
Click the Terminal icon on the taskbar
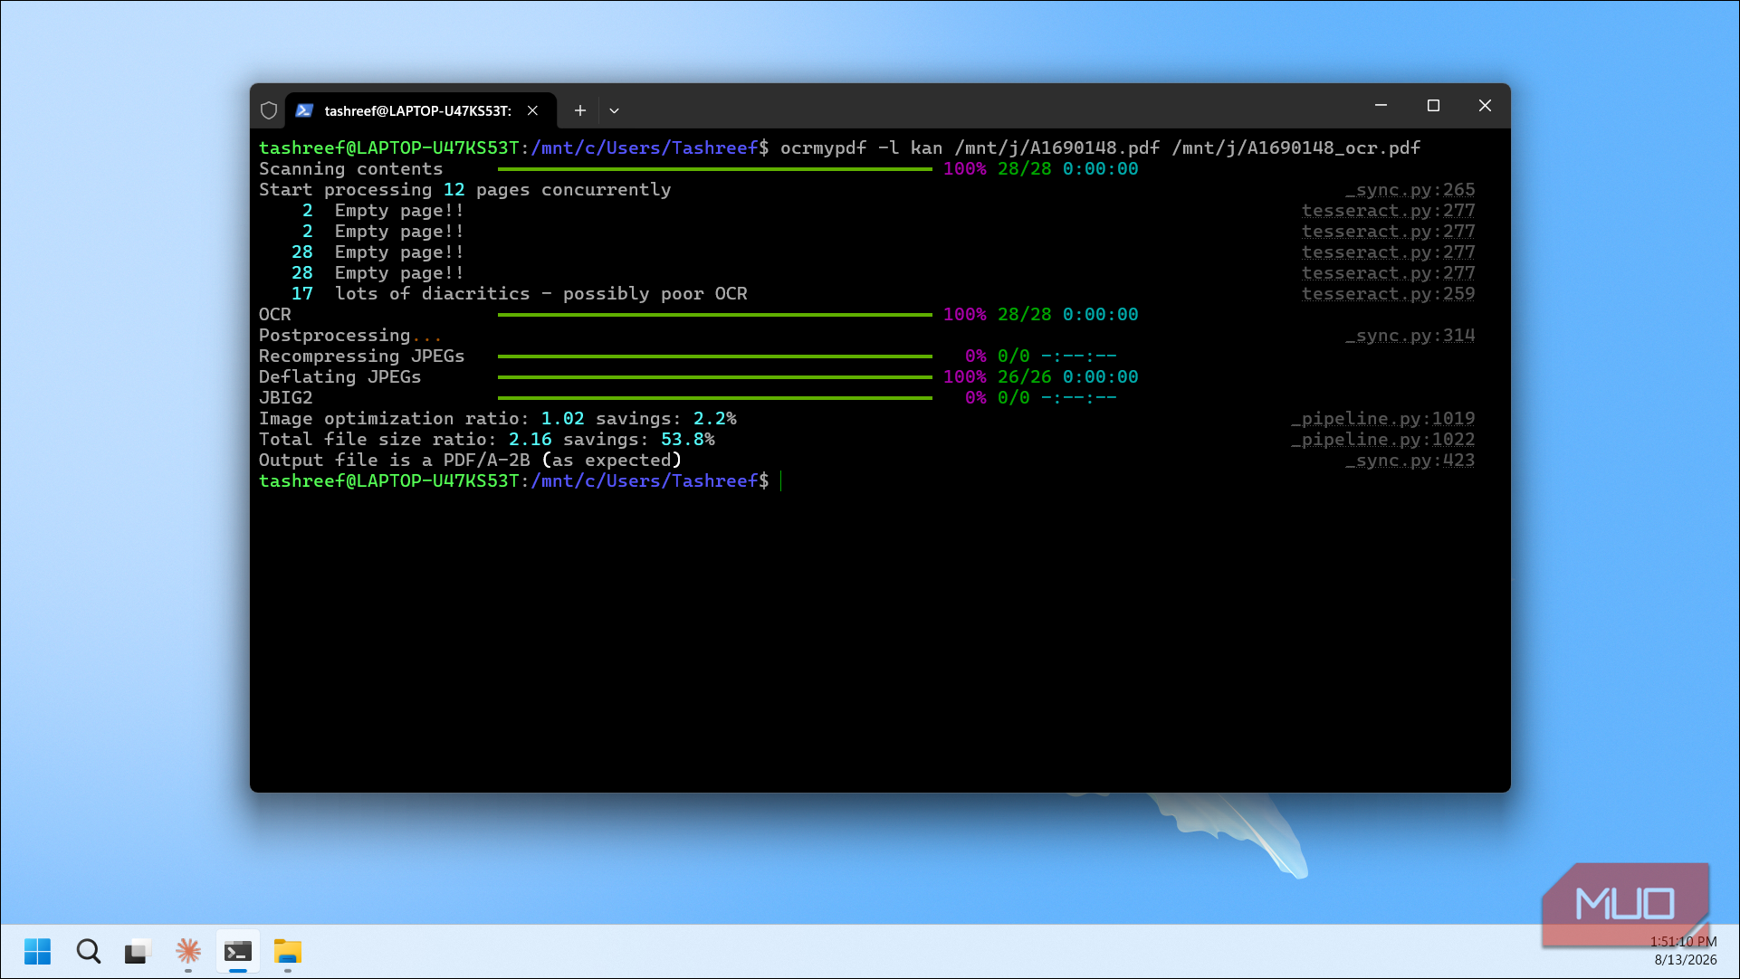[237, 951]
